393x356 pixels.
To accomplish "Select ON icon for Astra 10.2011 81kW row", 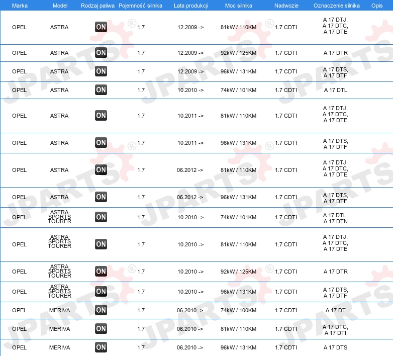I will tap(101, 116).
